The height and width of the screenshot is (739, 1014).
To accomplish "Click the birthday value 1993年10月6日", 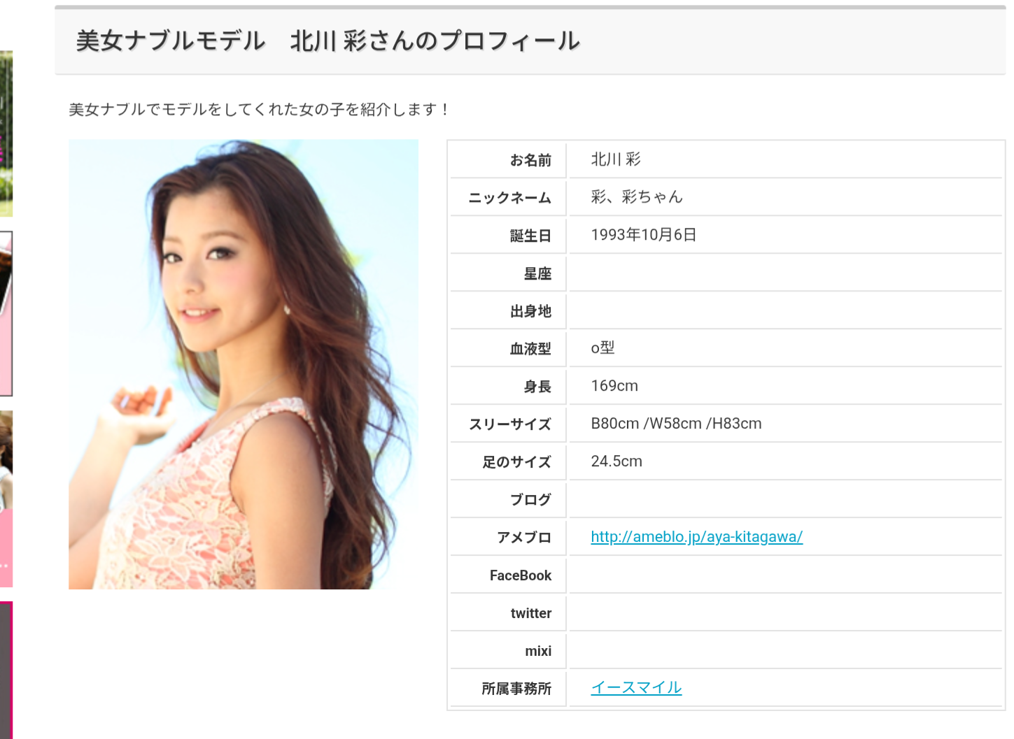I will coord(643,235).
